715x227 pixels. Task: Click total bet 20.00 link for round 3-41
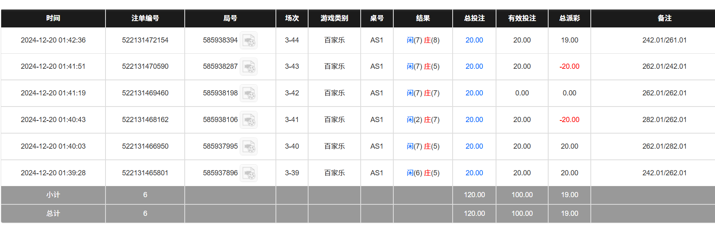(x=474, y=120)
